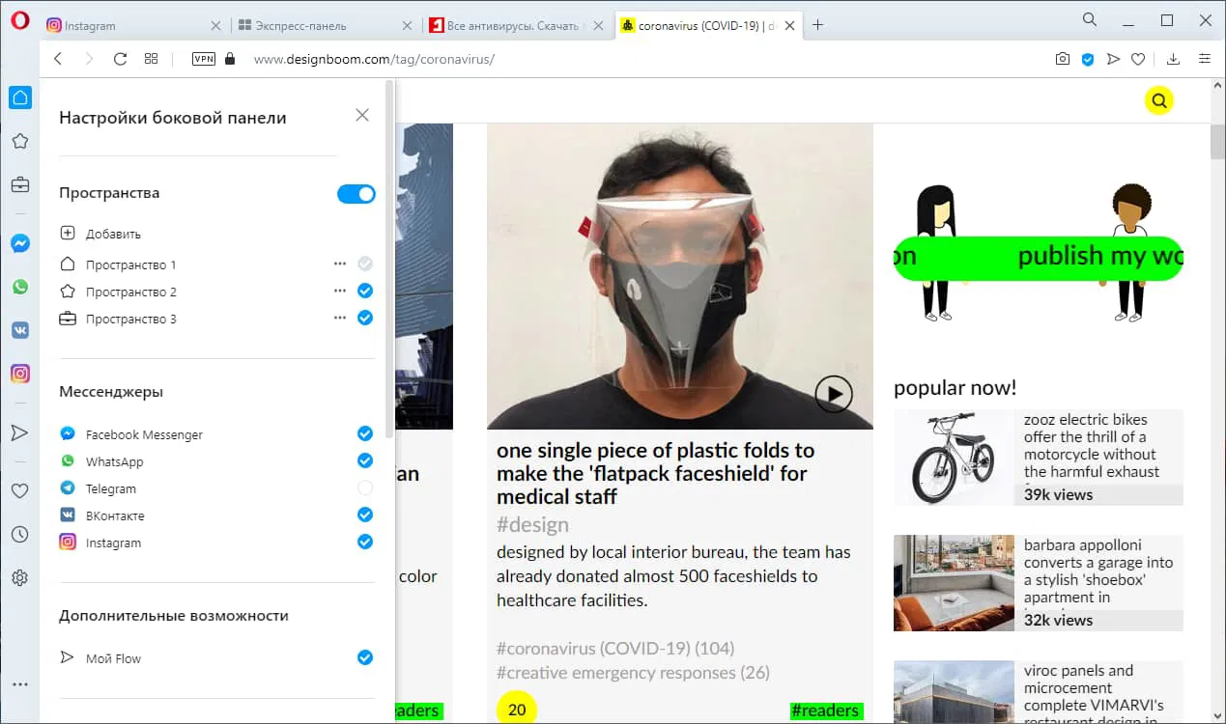Image resolution: width=1226 pixels, height=724 pixels.
Task: Open bookmarks heart icon in sidebar
Action: click(x=20, y=491)
